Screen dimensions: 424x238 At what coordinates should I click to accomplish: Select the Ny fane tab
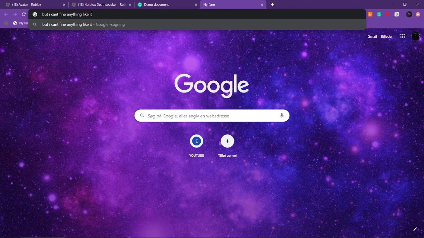click(x=233, y=5)
